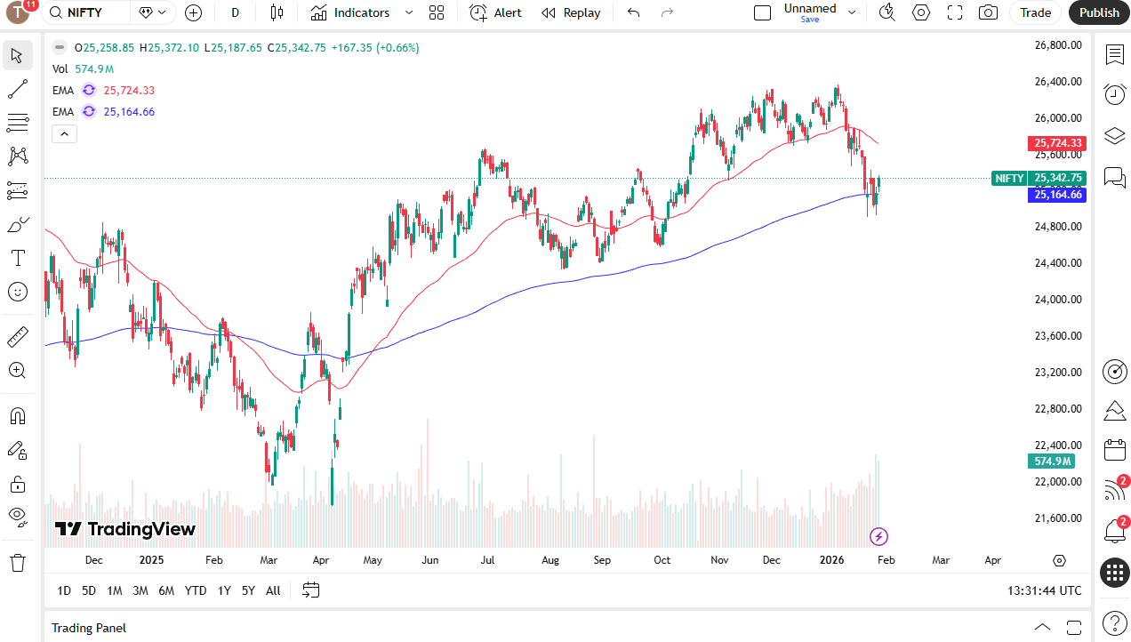This screenshot has height=642, width=1131.
Task: Collapse the indicator legend chevron
Action: [65, 134]
